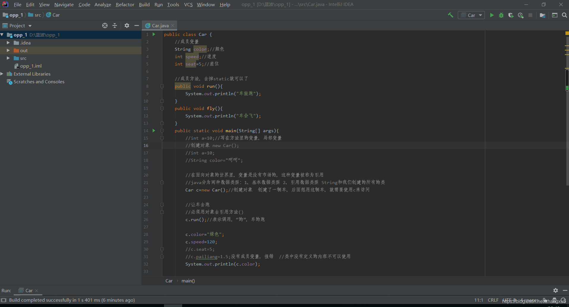Click the 11:1 cursor position indicator
The image size is (569, 307).
tap(478, 300)
